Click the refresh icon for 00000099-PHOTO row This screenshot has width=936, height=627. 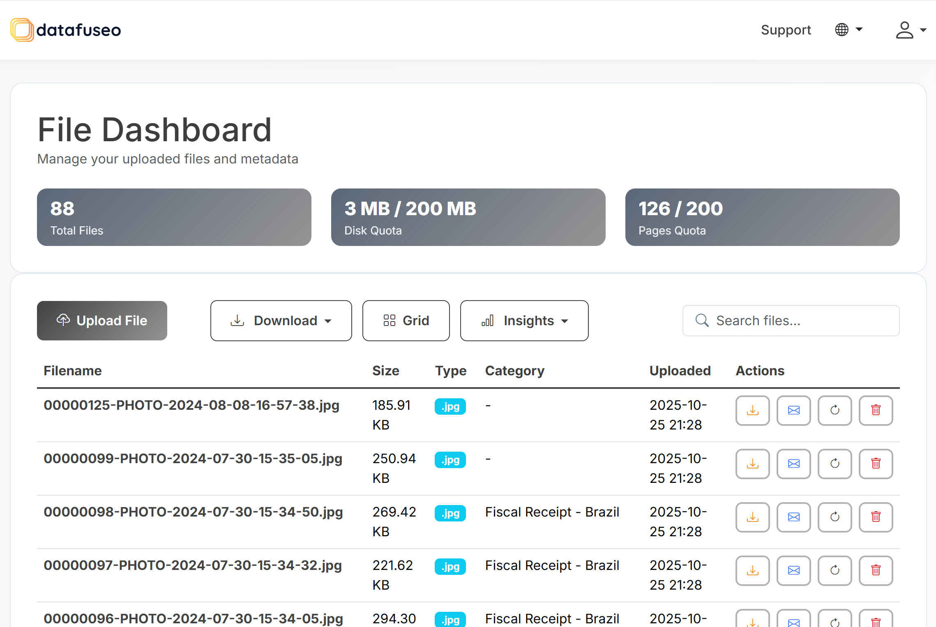(x=835, y=464)
